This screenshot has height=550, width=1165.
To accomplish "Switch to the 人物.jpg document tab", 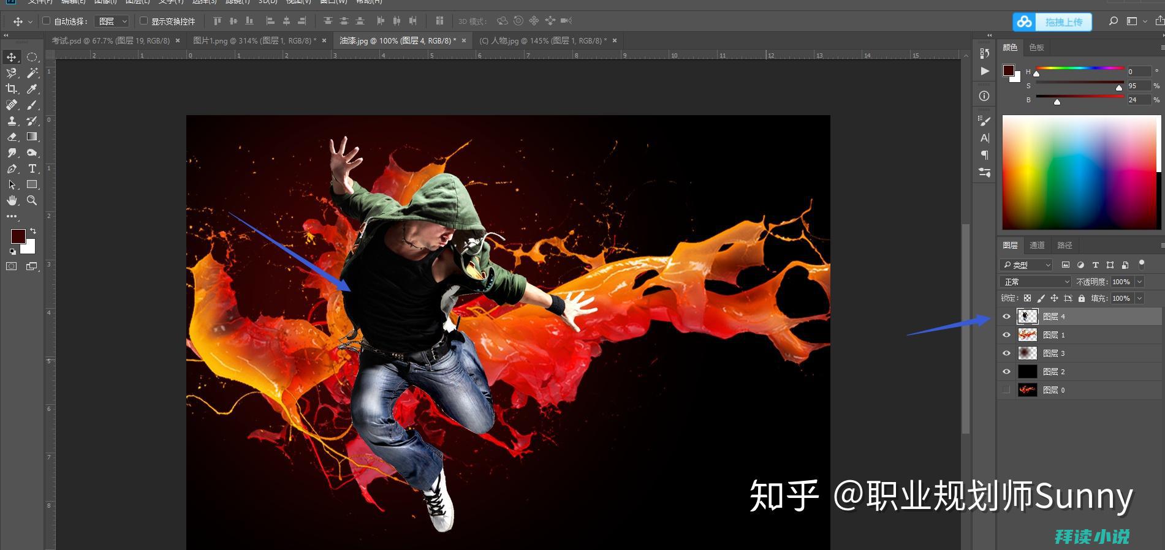I will pyautogui.click(x=542, y=40).
